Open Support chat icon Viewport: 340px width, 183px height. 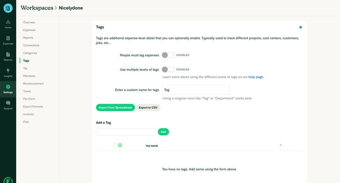pyautogui.click(x=8, y=103)
